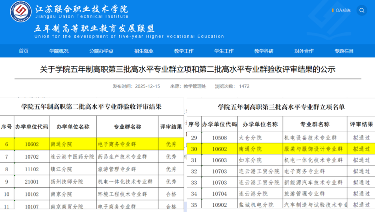Image resolution: width=375 pixels, height=212 pixels.
Task: Go to the 分院办学点 menu
Action: click(101, 51)
